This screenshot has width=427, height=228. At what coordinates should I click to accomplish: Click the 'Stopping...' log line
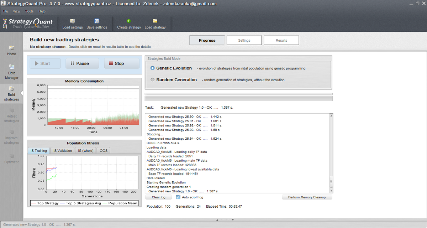(x=155, y=134)
